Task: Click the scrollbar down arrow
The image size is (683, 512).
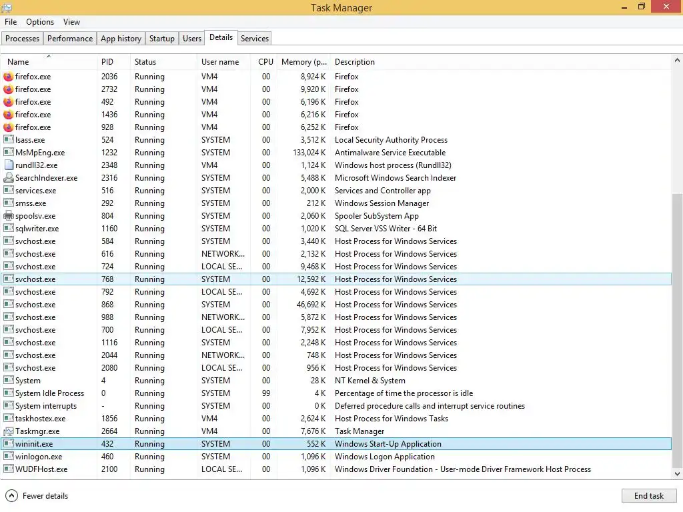Action: coord(677,474)
